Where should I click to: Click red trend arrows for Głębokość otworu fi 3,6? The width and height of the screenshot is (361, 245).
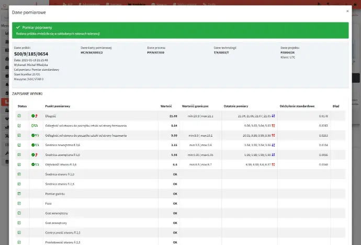(273, 164)
